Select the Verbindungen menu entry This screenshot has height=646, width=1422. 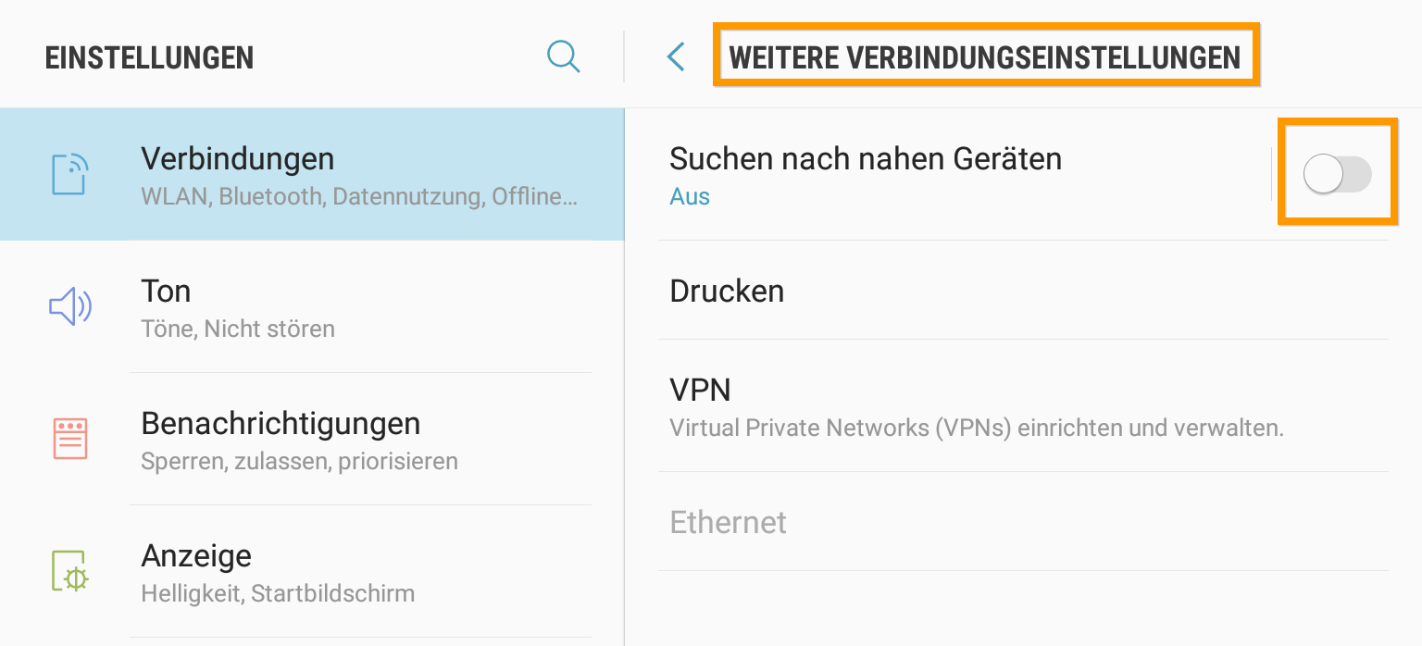pos(312,175)
